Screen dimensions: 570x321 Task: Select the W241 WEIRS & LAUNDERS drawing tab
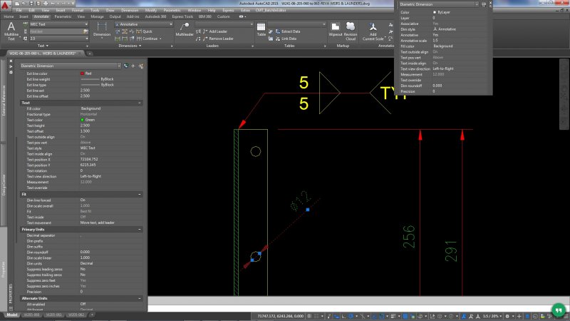click(43, 53)
